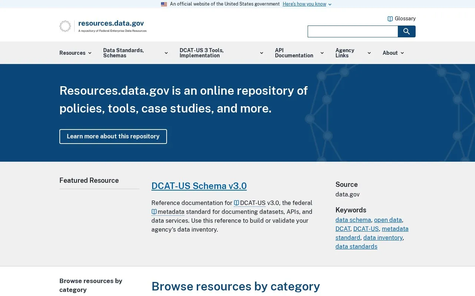The width and height of the screenshot is (475, 296).
Task: Click the data schema keyword
Action: coord(353,220)
